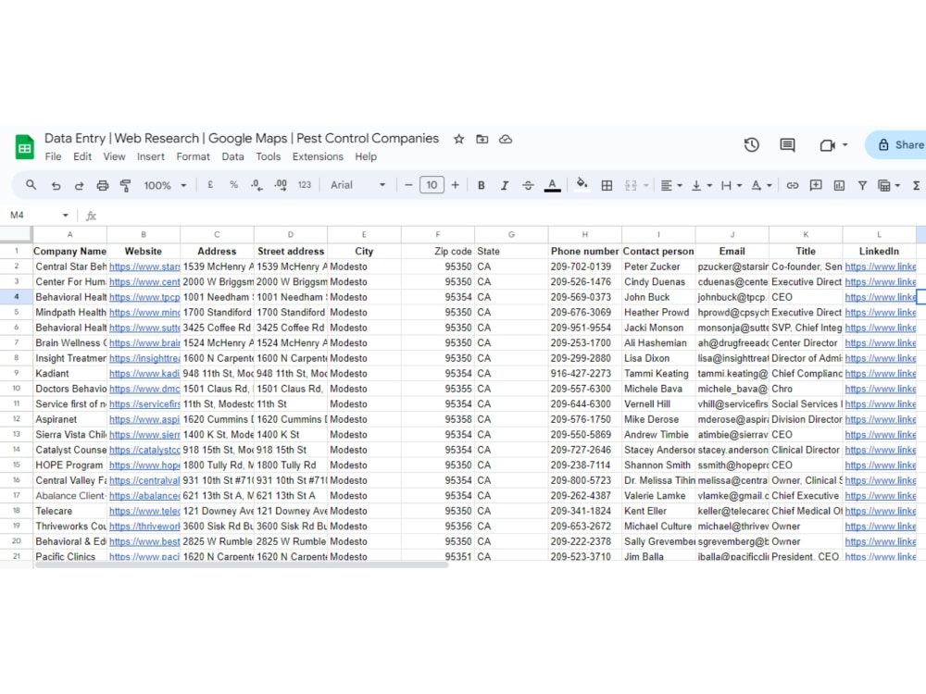This screenshot has width=926, height=694.
Task: Click the horizontal scrollbar
Action: 241,564
